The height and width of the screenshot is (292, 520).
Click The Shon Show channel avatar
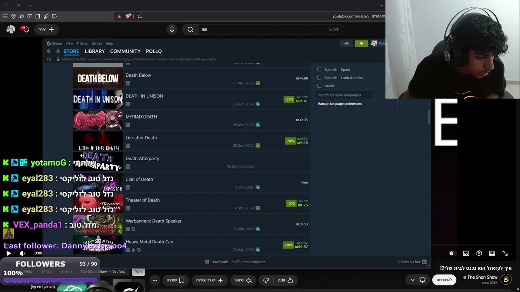point(506,279)
